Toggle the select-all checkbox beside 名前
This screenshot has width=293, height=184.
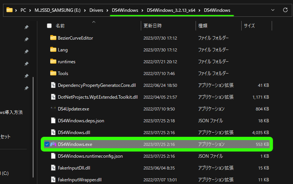pos(49,26)
